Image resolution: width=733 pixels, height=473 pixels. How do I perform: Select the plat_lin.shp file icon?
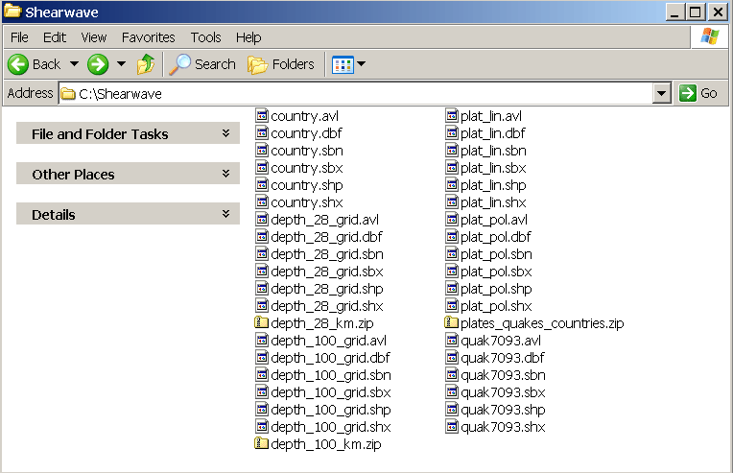[452, 184]
